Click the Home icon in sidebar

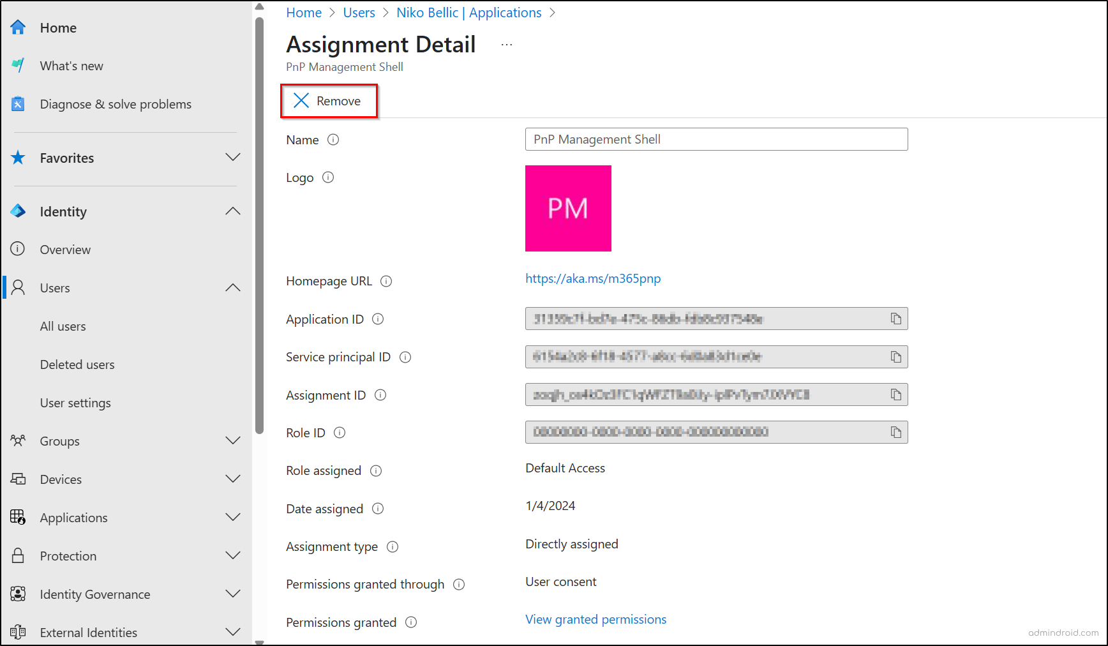point(18,27)
